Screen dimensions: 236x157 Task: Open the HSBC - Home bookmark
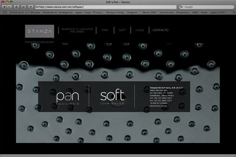tap(200, 13)
